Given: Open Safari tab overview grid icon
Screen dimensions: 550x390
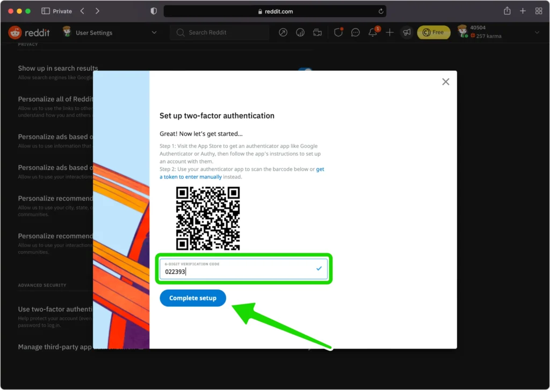Looking at the screenshot, I should click(x=539, y=11).
